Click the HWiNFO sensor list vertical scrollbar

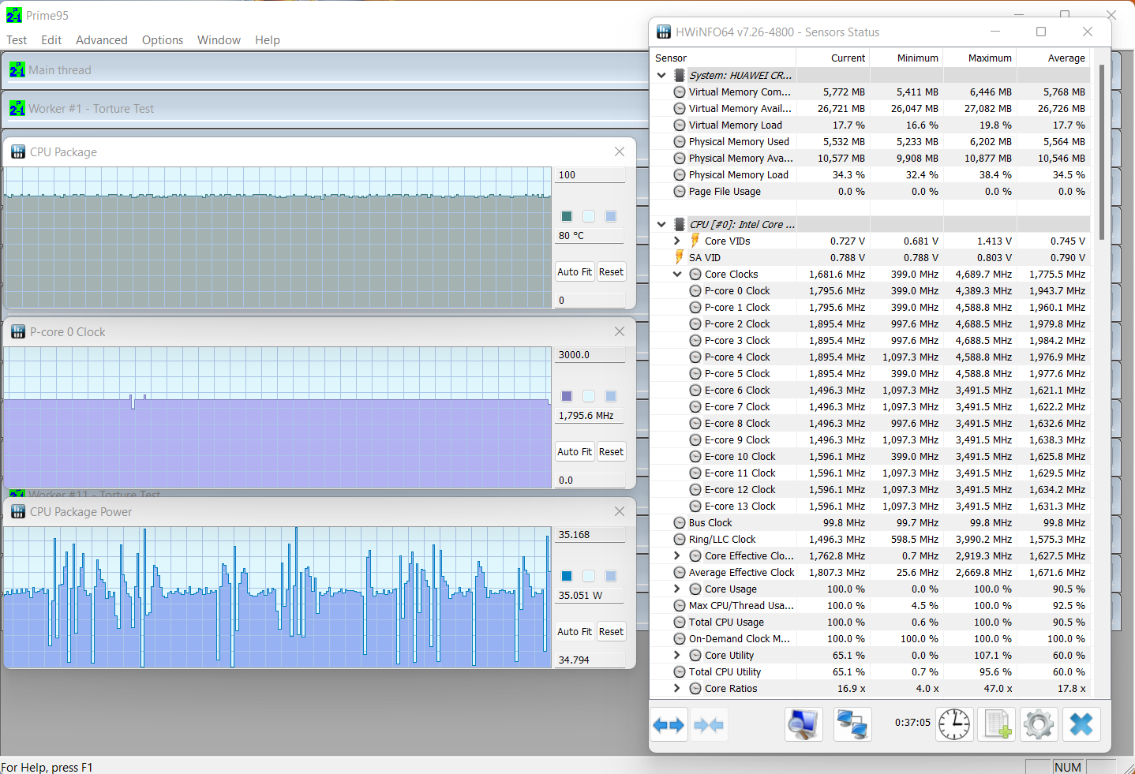pyautogui.click(x=1102, y=152)
